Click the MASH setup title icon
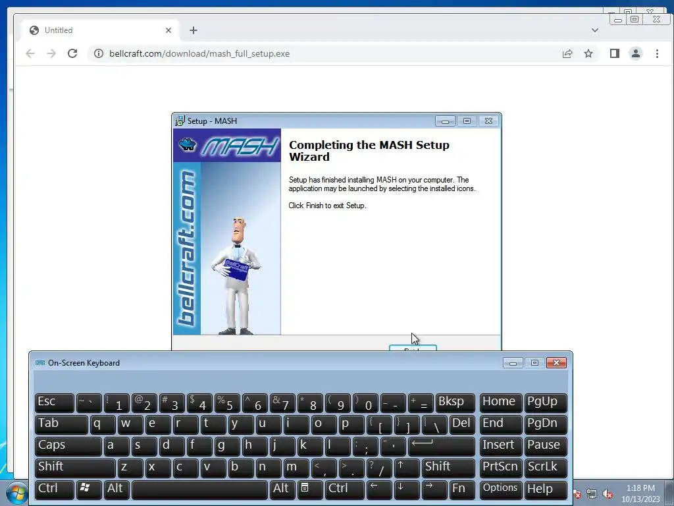The height and width of the screenshot is (506, 674). point(180,121)
